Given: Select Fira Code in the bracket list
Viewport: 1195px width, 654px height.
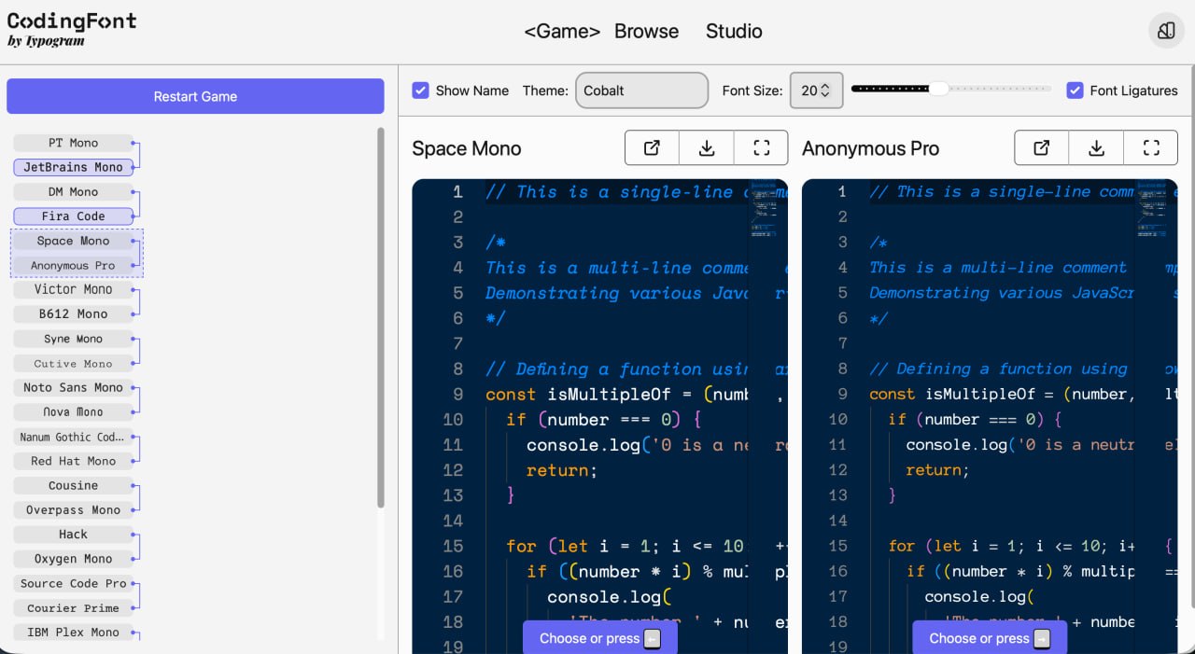Looking at the screenshot, I should [73, 216].
